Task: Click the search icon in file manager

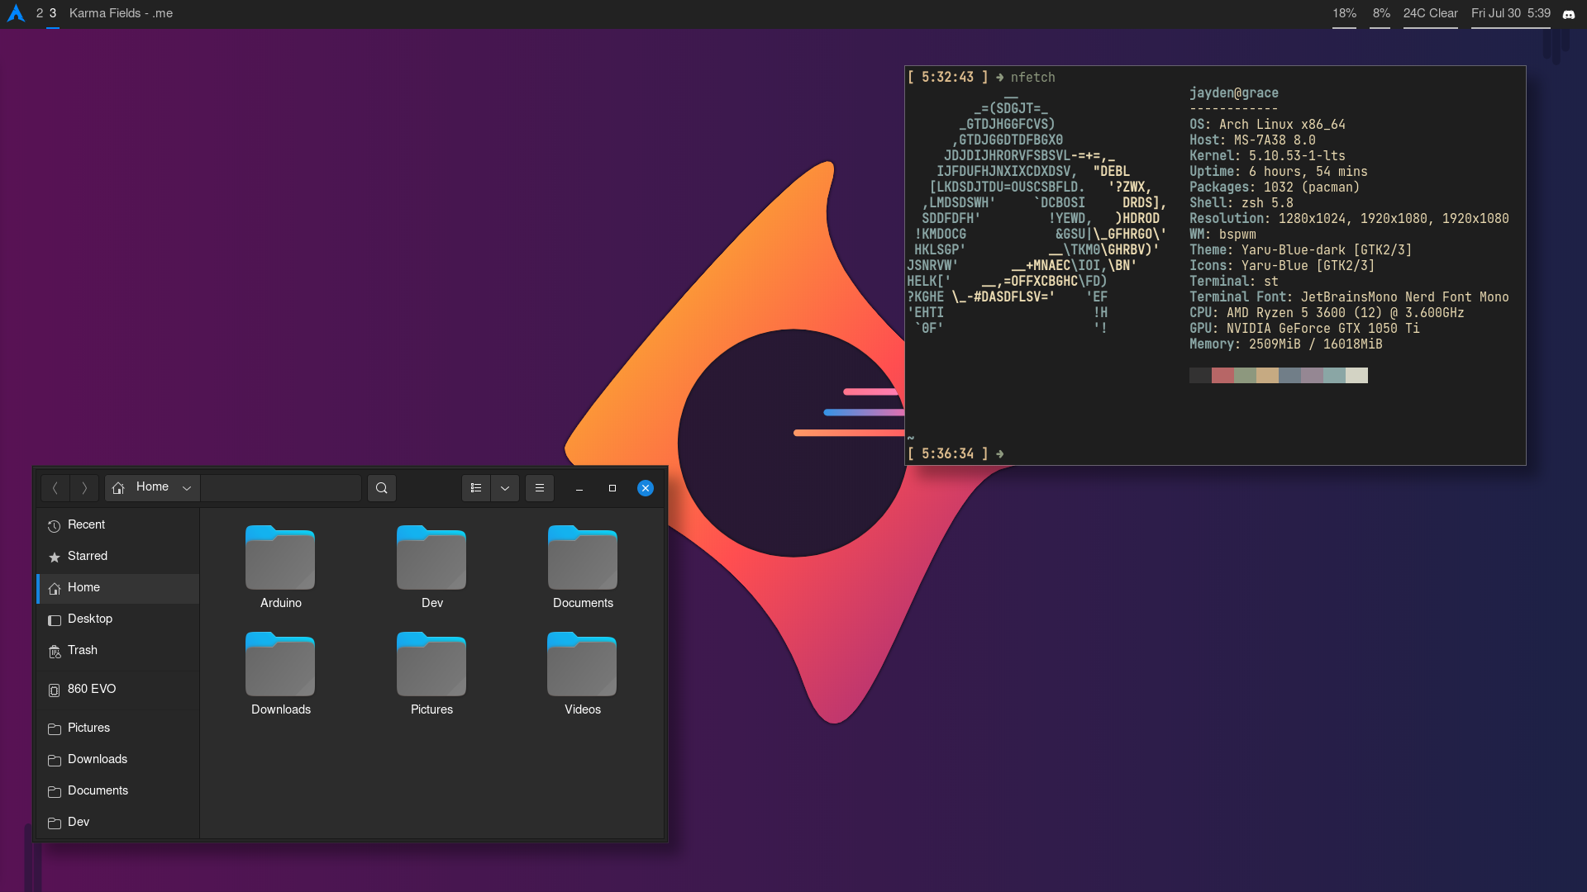Action: pos(381,488)
